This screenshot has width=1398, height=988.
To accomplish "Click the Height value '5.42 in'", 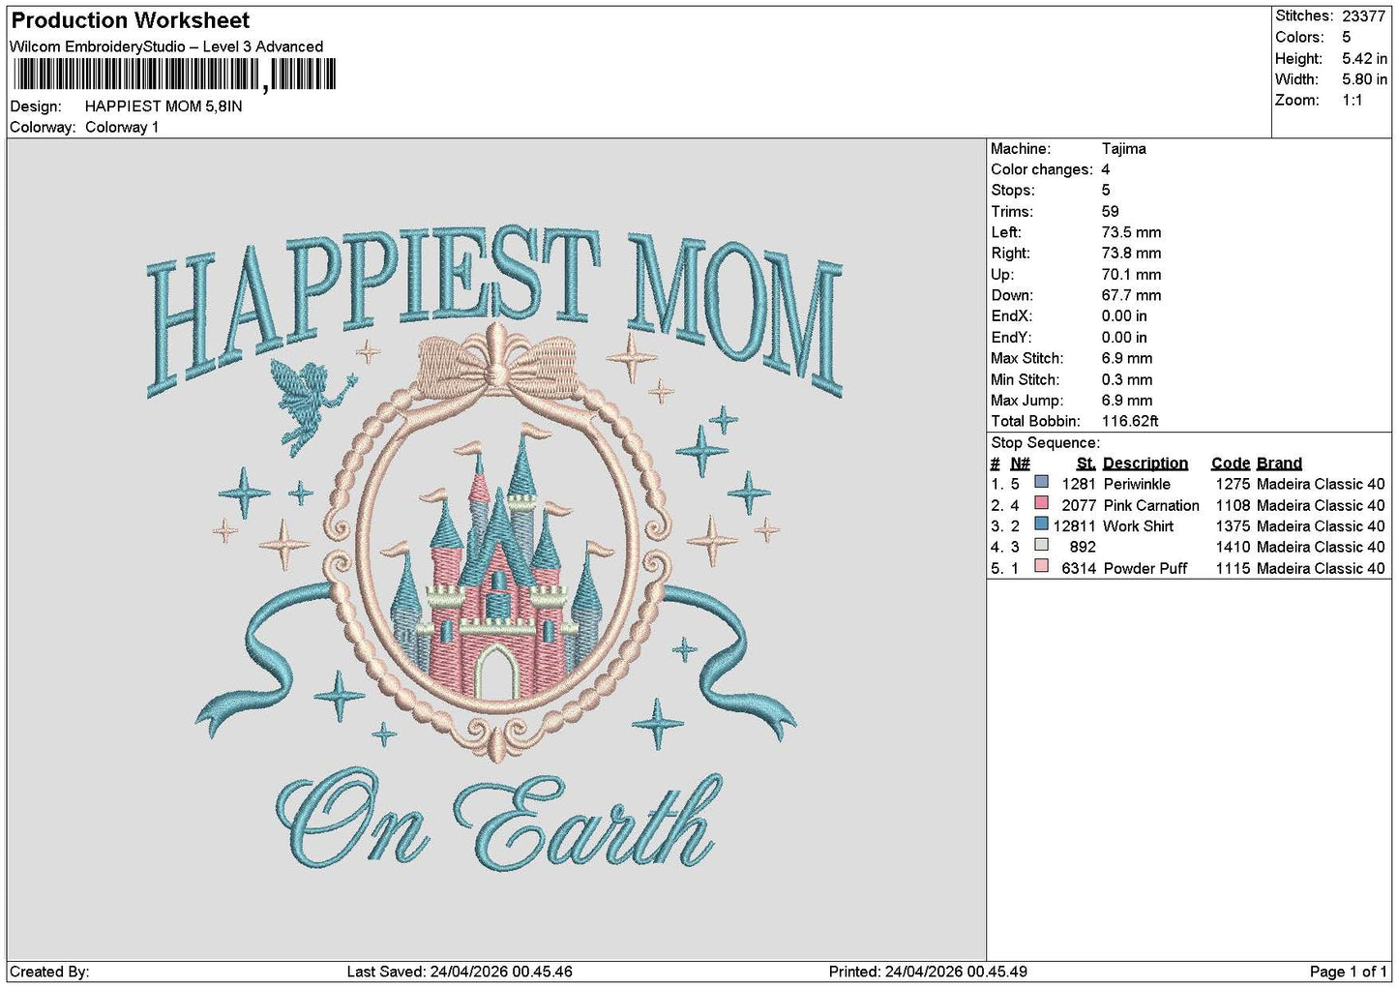I will click(x=1364, y=58).
